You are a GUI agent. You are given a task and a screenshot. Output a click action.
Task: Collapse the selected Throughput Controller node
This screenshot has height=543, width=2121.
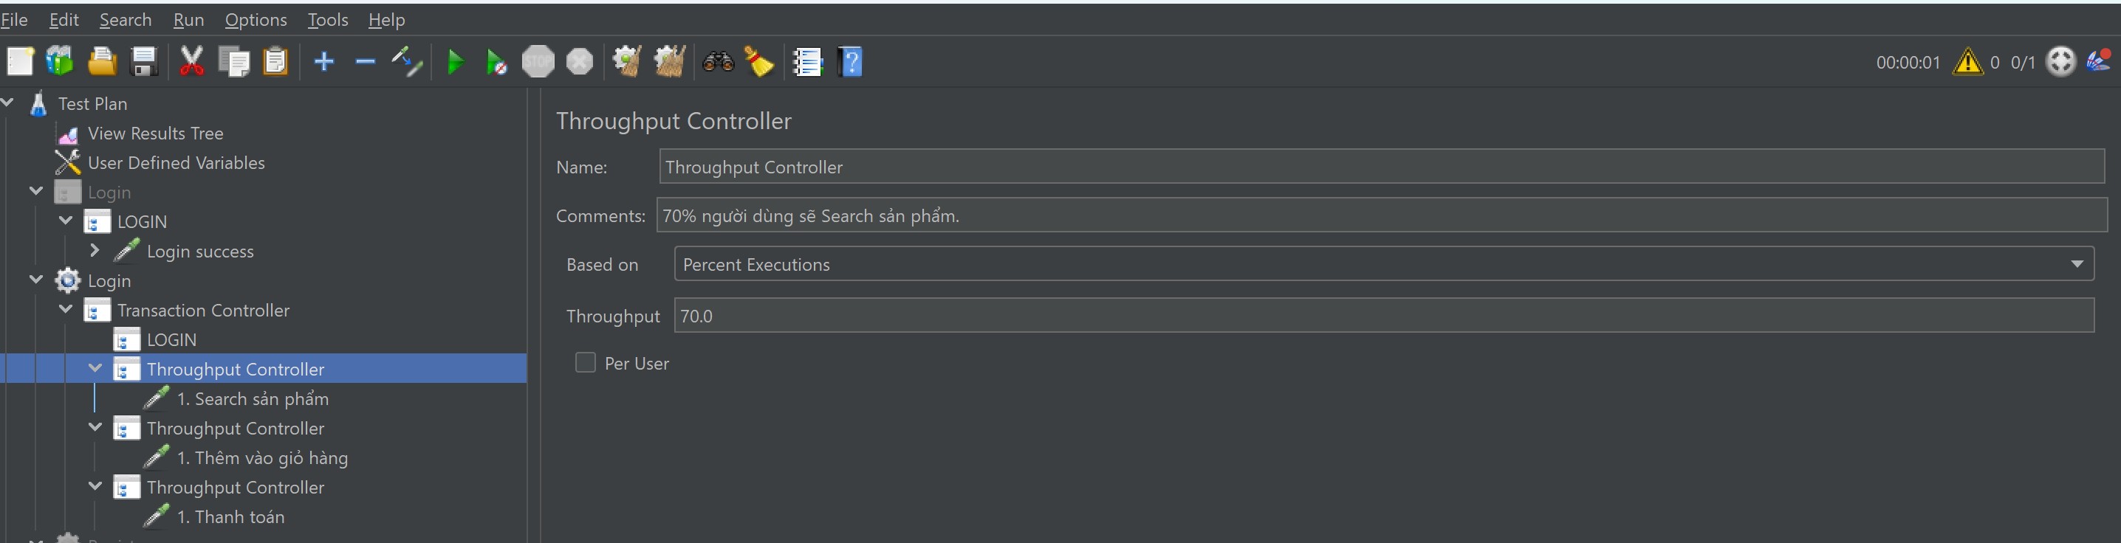tap(95, 369)
